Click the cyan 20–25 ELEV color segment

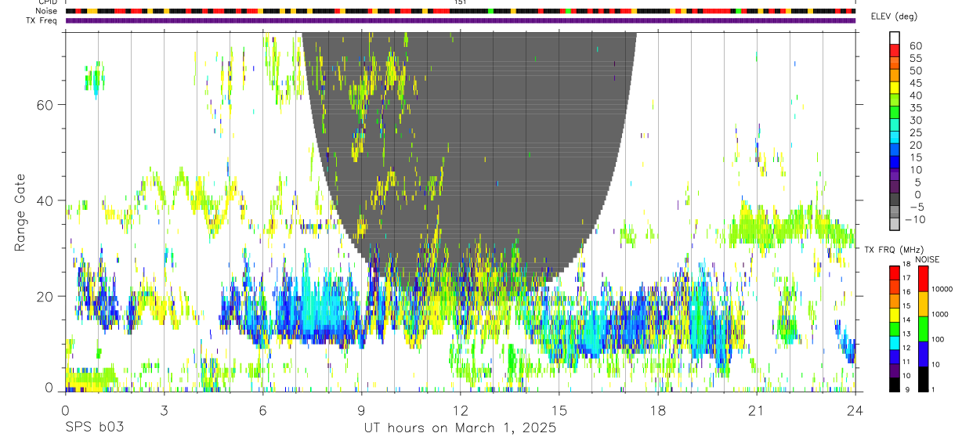coord(895,138)
